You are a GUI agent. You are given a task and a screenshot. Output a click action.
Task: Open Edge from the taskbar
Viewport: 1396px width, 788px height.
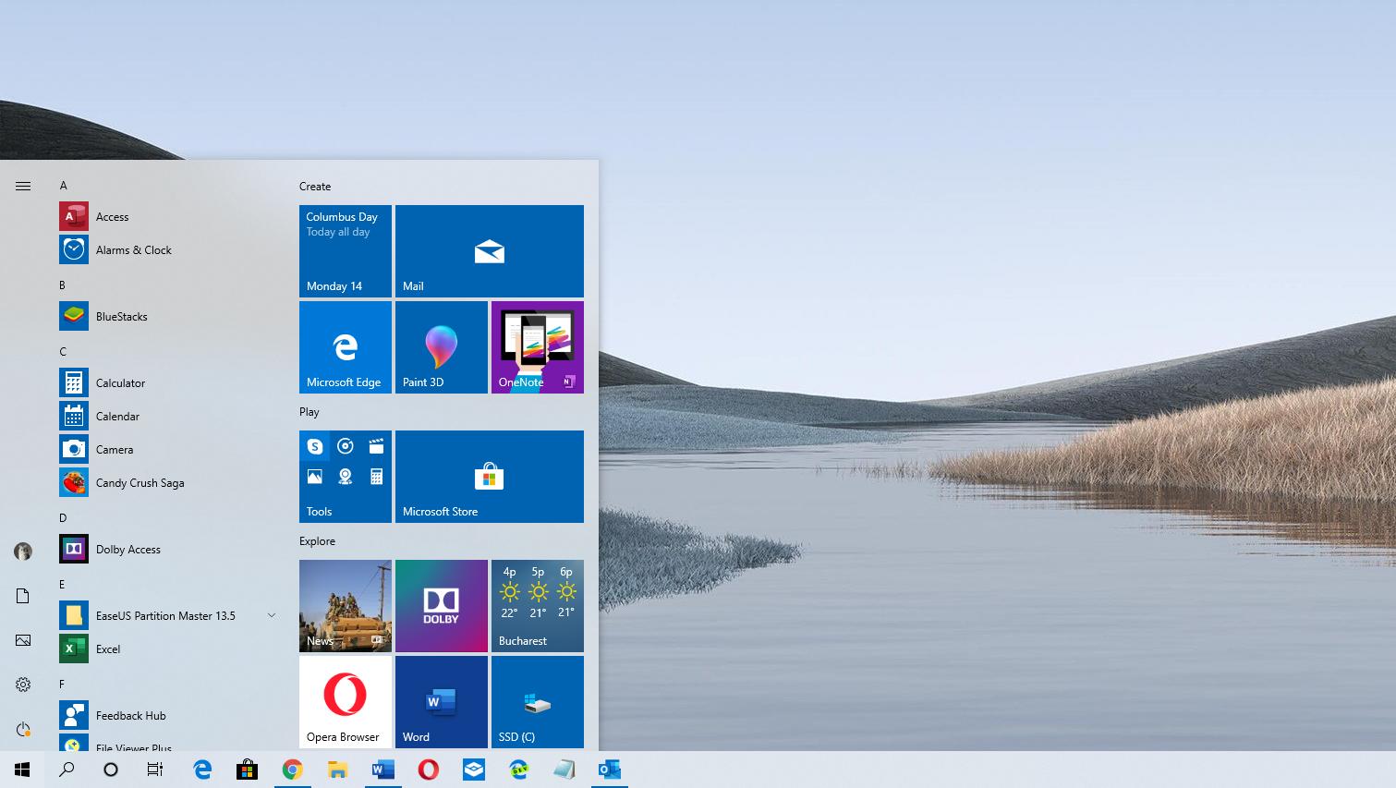click(202, 770)
